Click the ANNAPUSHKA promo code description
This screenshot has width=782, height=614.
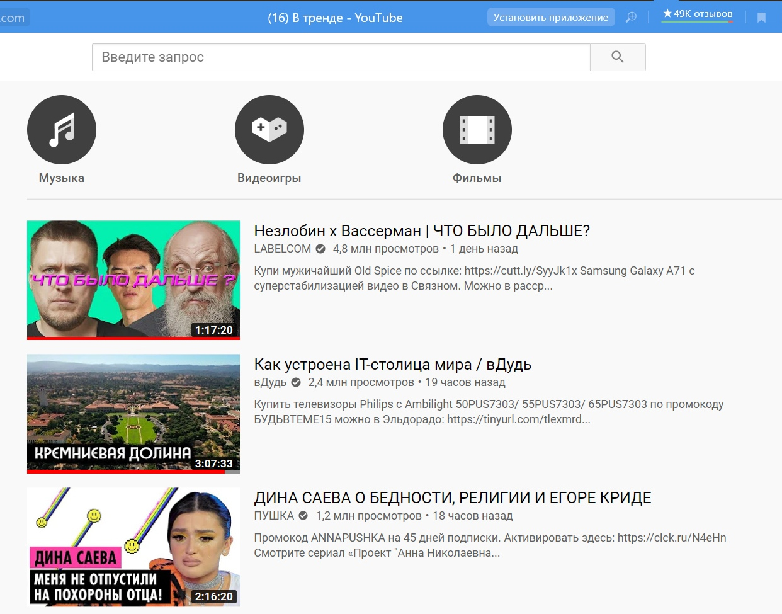point(490,545)
